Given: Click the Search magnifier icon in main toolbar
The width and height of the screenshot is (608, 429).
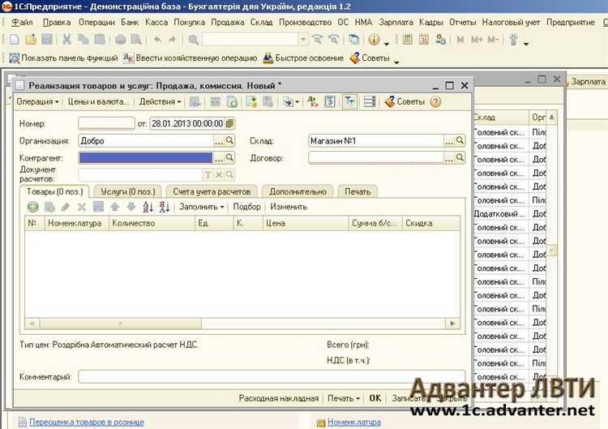Looking at the screenshot, I should pos(193,39).
